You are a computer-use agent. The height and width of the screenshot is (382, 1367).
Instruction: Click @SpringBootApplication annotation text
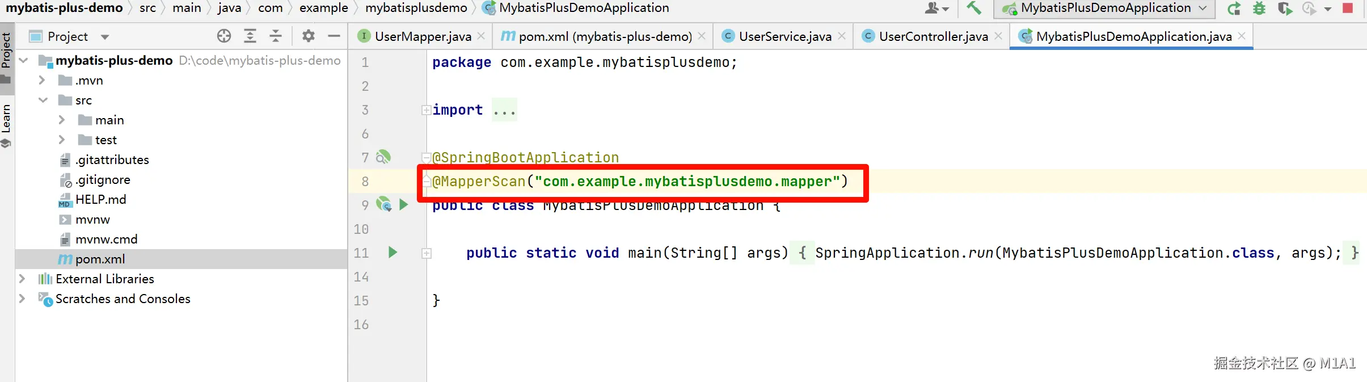525,157
